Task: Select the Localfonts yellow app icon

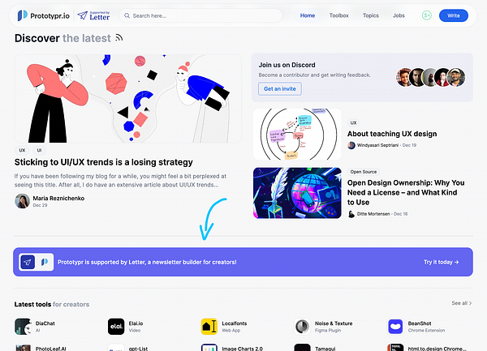Action: pyautogui.click(x=209, y=327)
